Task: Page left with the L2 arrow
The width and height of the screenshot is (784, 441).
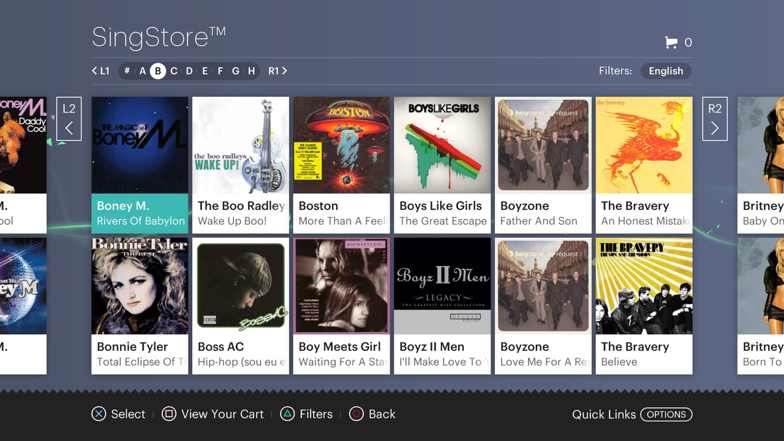Action: [x=69, y=119]
